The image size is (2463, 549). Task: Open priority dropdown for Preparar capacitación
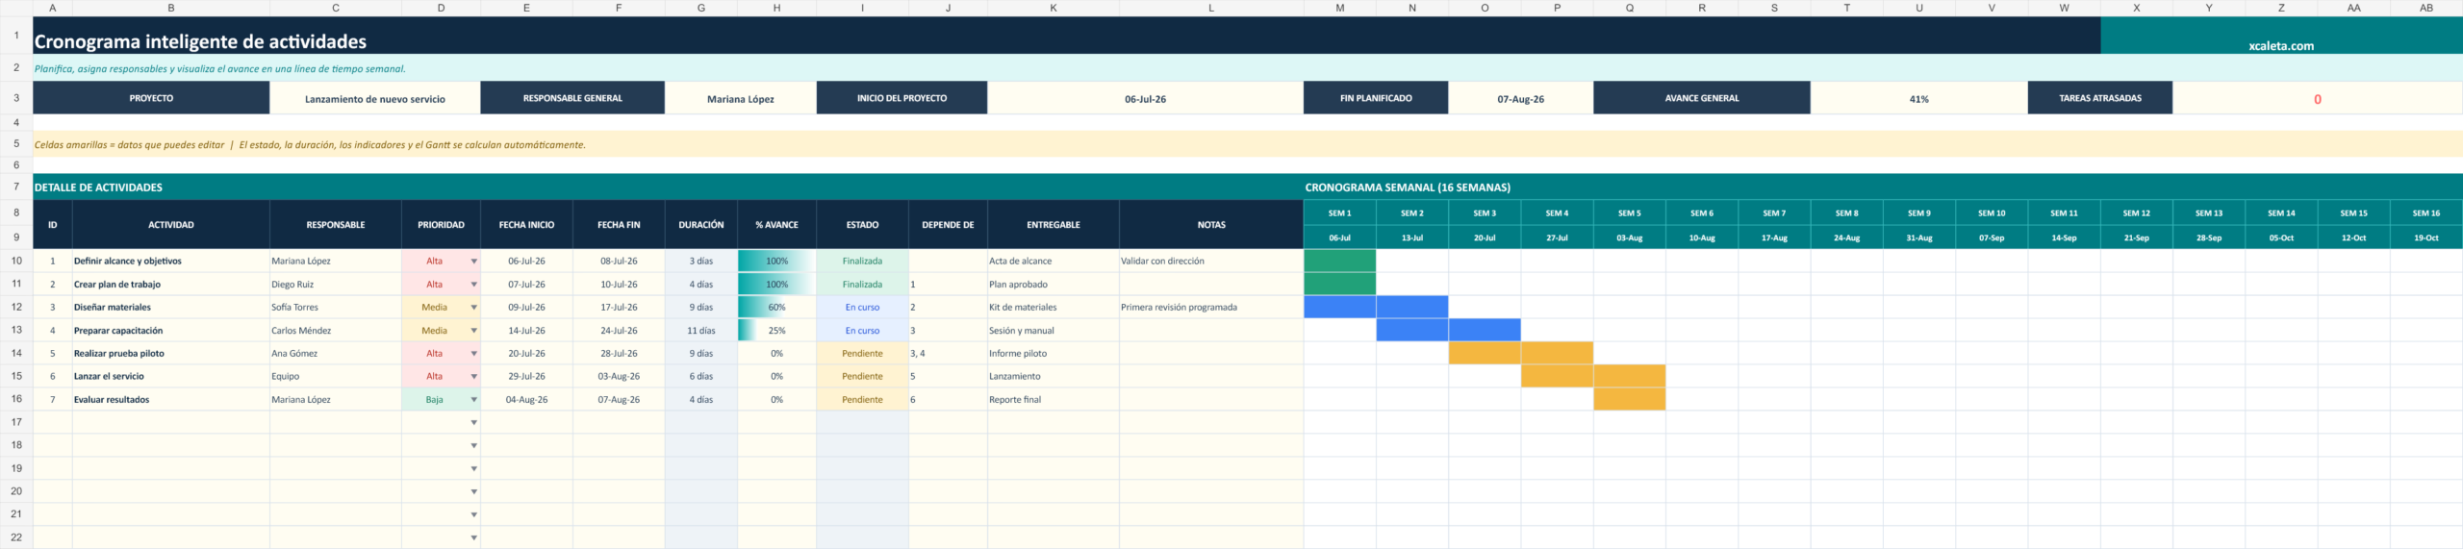tap(473, 330)
